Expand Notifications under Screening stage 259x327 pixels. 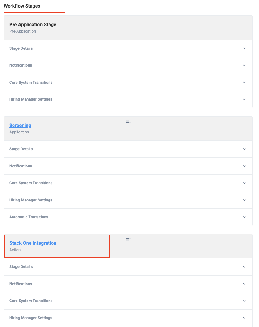pos(128,166)
